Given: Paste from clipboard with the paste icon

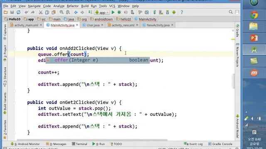Looking at the screenshot, I should pyautogui.click(x=54, y=12).
